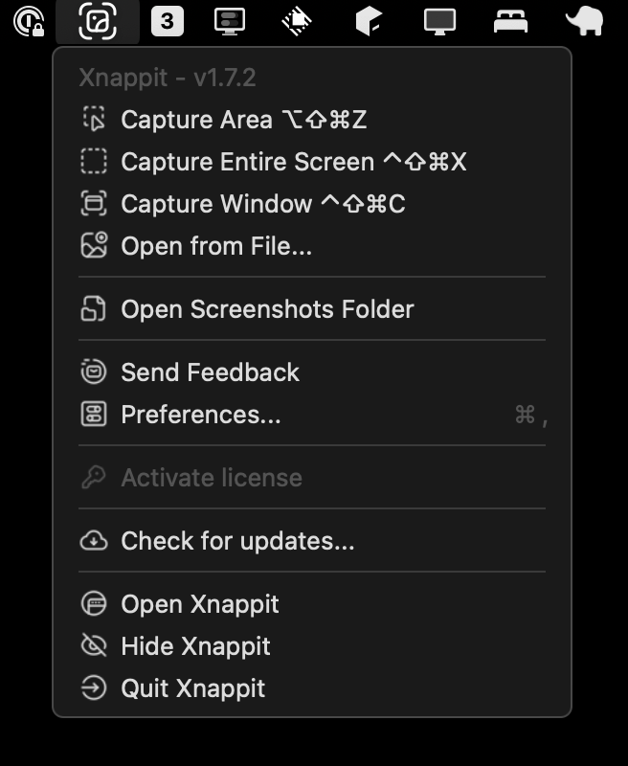Click the monitor-shaped menu bar icon

[x=439, y=19]
